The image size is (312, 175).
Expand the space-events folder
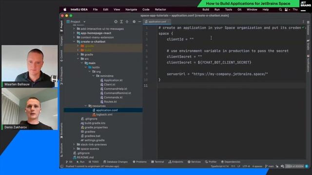pyautogui.click(x=74, y=149)
